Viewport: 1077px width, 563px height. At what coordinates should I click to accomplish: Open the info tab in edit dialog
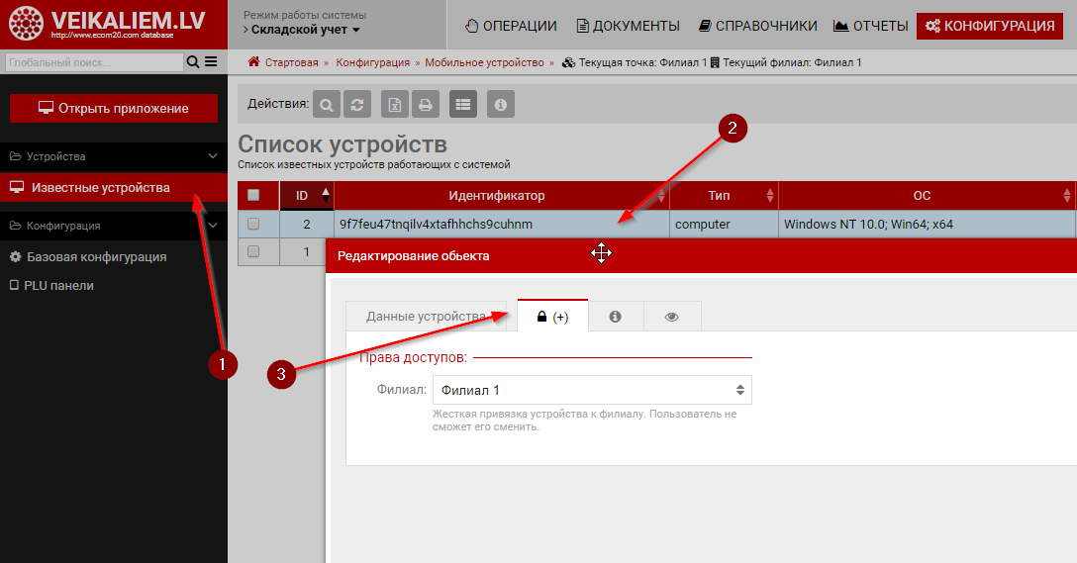(615, 317)
